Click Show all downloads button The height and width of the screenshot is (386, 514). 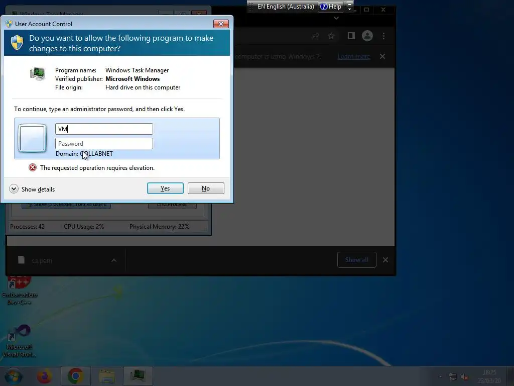coord(357,260)
